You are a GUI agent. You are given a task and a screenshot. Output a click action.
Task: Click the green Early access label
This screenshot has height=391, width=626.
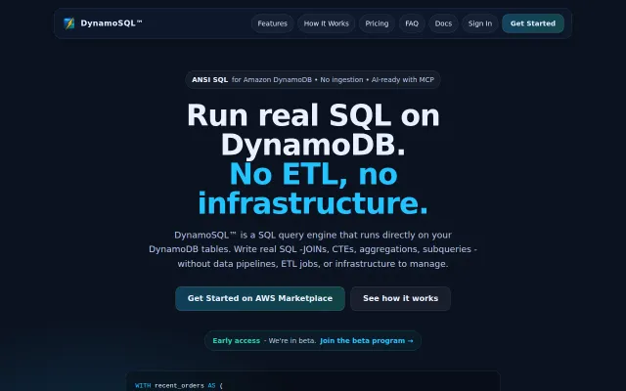(237, 341)
